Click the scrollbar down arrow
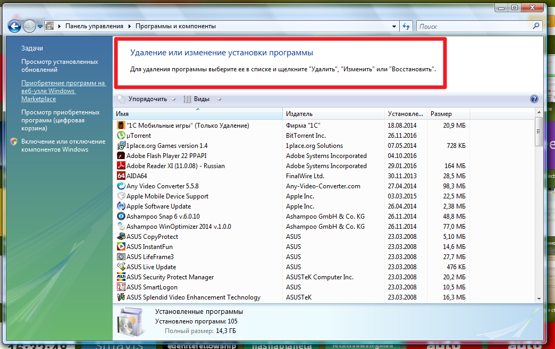555x349 pixels. pyautogui.click(x=539, y=298)
